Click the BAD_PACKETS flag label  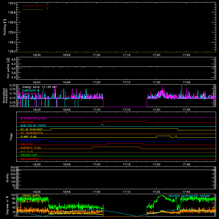(30, 159)
